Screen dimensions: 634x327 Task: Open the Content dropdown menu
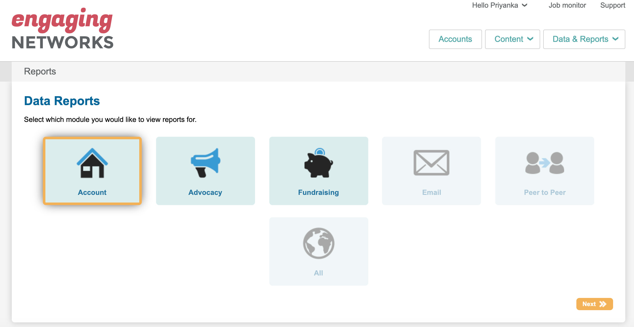[512, 39]
